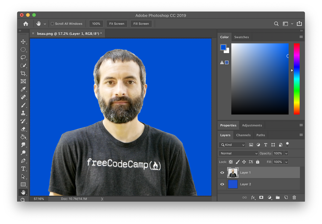Select the Move tool
The image size is (322, 224).
pos(23,41)
